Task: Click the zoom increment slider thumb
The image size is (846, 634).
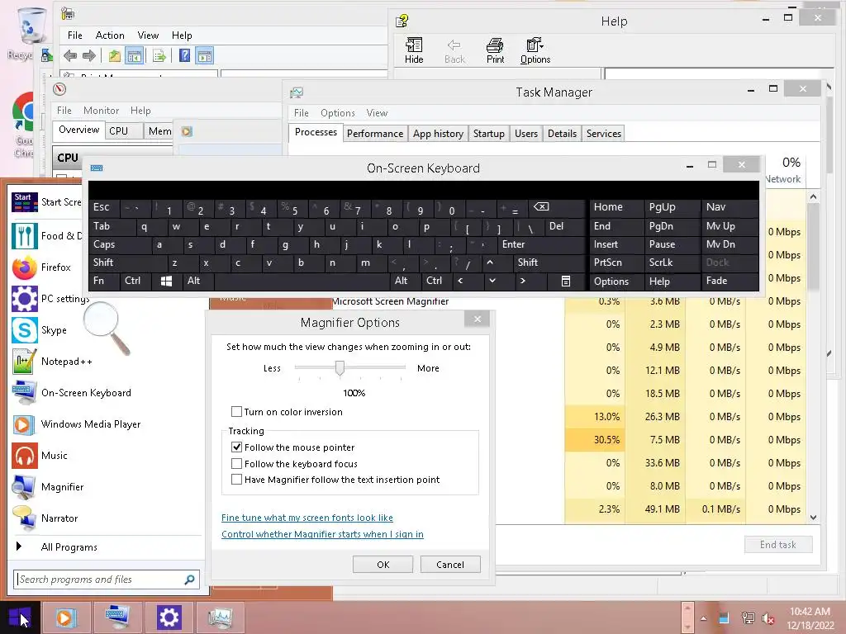Action: (340, 367)
